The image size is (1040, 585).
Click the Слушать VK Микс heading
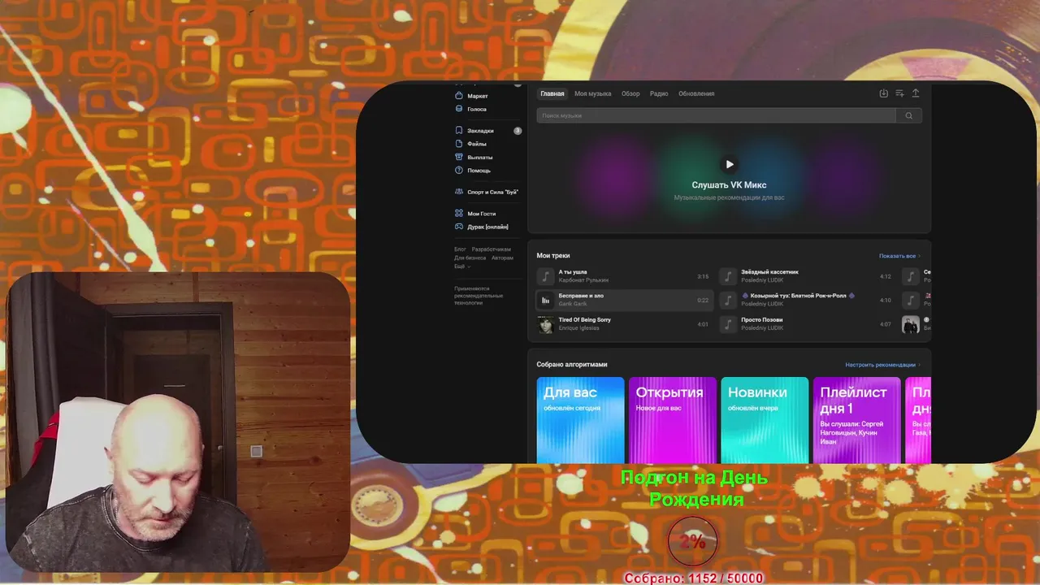(729, 185)
